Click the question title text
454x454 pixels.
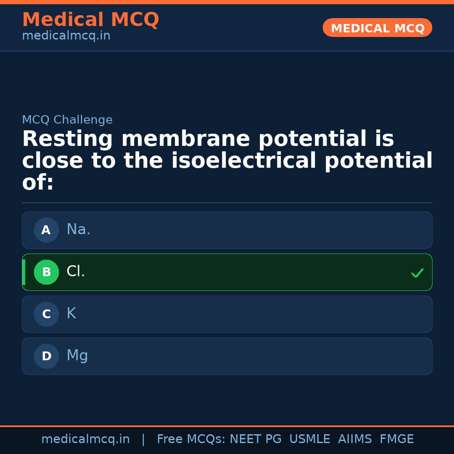point(227,160)
